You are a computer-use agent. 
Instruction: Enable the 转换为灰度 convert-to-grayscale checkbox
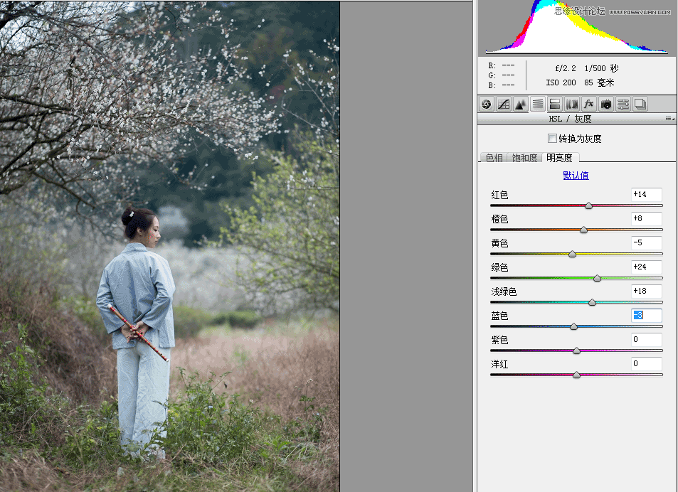pyautogui.click(x=553, y=138)
